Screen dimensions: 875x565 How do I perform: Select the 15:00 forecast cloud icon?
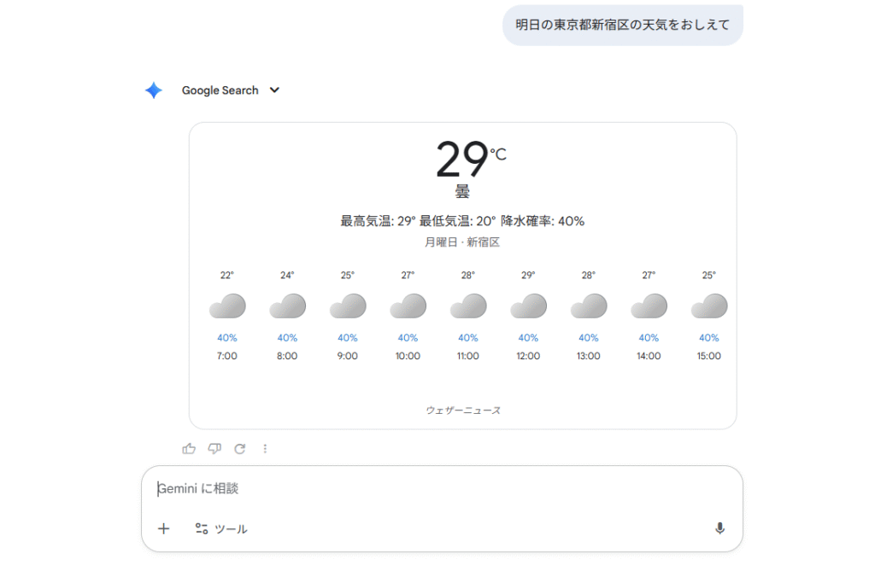point(709,306)
